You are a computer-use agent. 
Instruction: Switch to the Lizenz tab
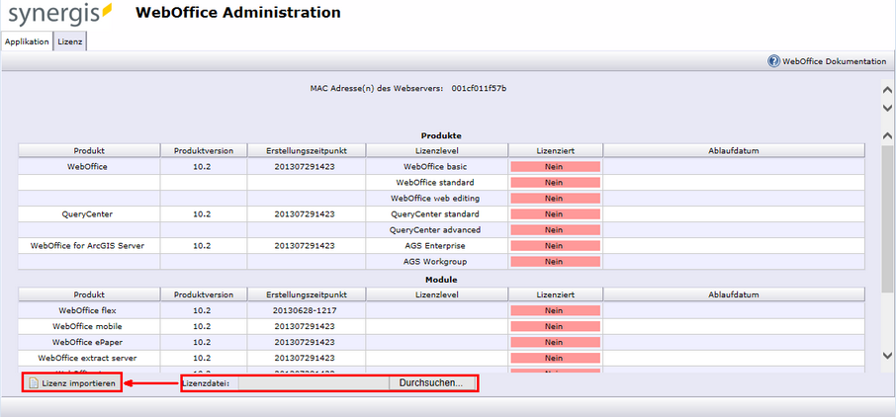coord(69,42)
